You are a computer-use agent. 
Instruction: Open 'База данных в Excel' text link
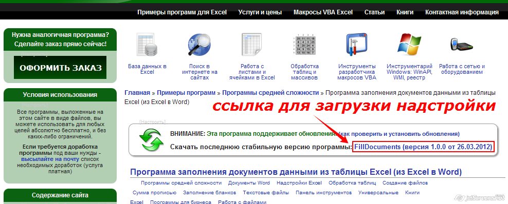pos(147,69)
